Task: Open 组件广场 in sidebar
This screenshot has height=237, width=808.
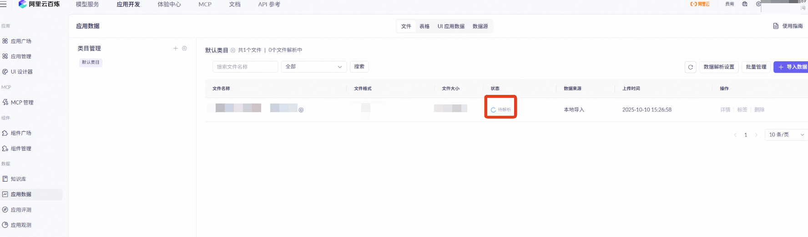Action: pos(21,133)
